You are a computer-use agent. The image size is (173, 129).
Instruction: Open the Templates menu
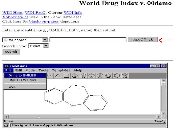pos(61,70)
